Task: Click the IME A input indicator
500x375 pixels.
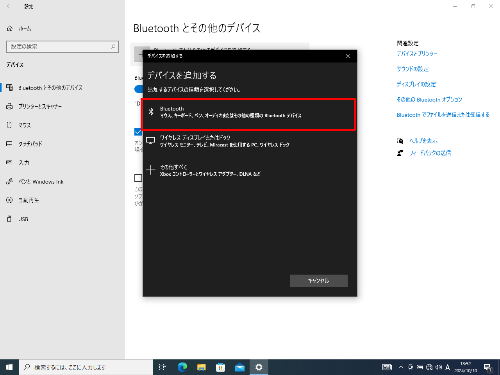Action: pyautogui.click(x=448, y=367)
